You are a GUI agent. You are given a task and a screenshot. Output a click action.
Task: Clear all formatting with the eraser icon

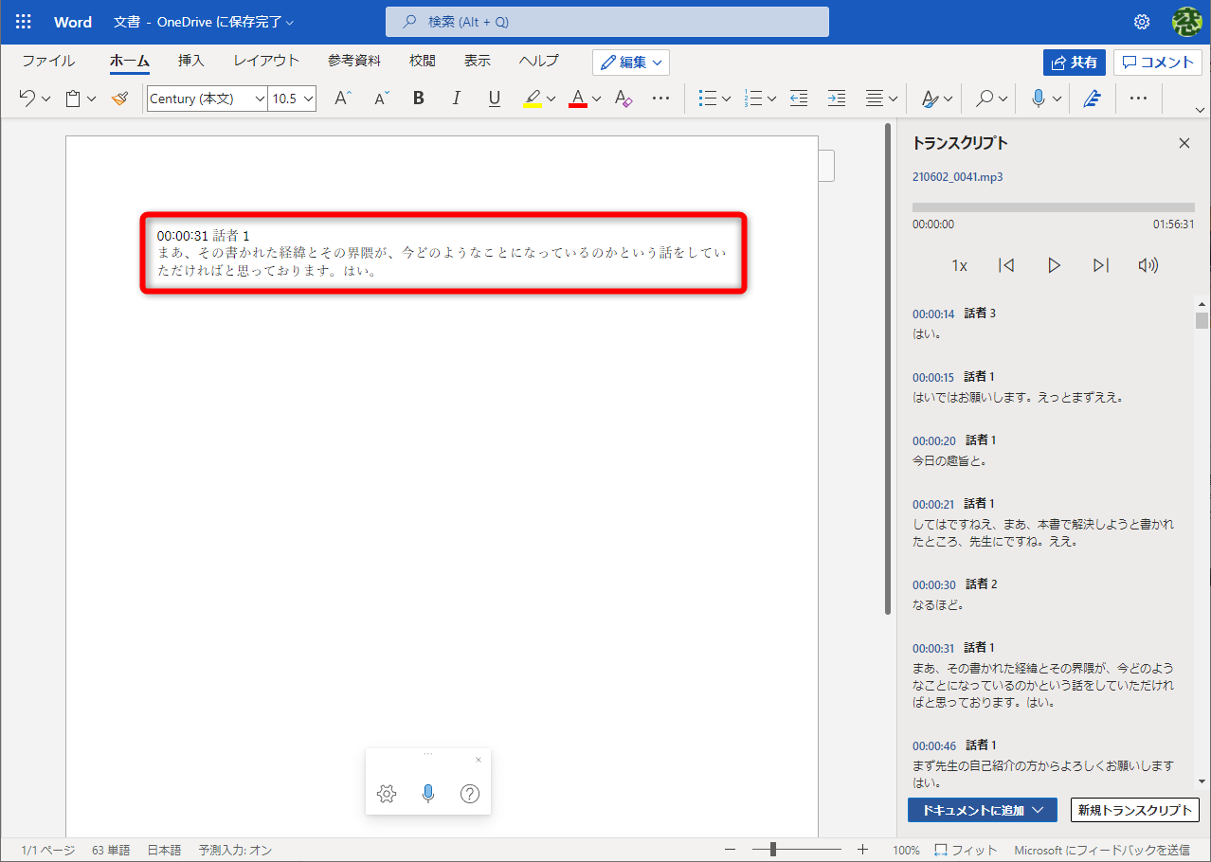pos(623,98)
